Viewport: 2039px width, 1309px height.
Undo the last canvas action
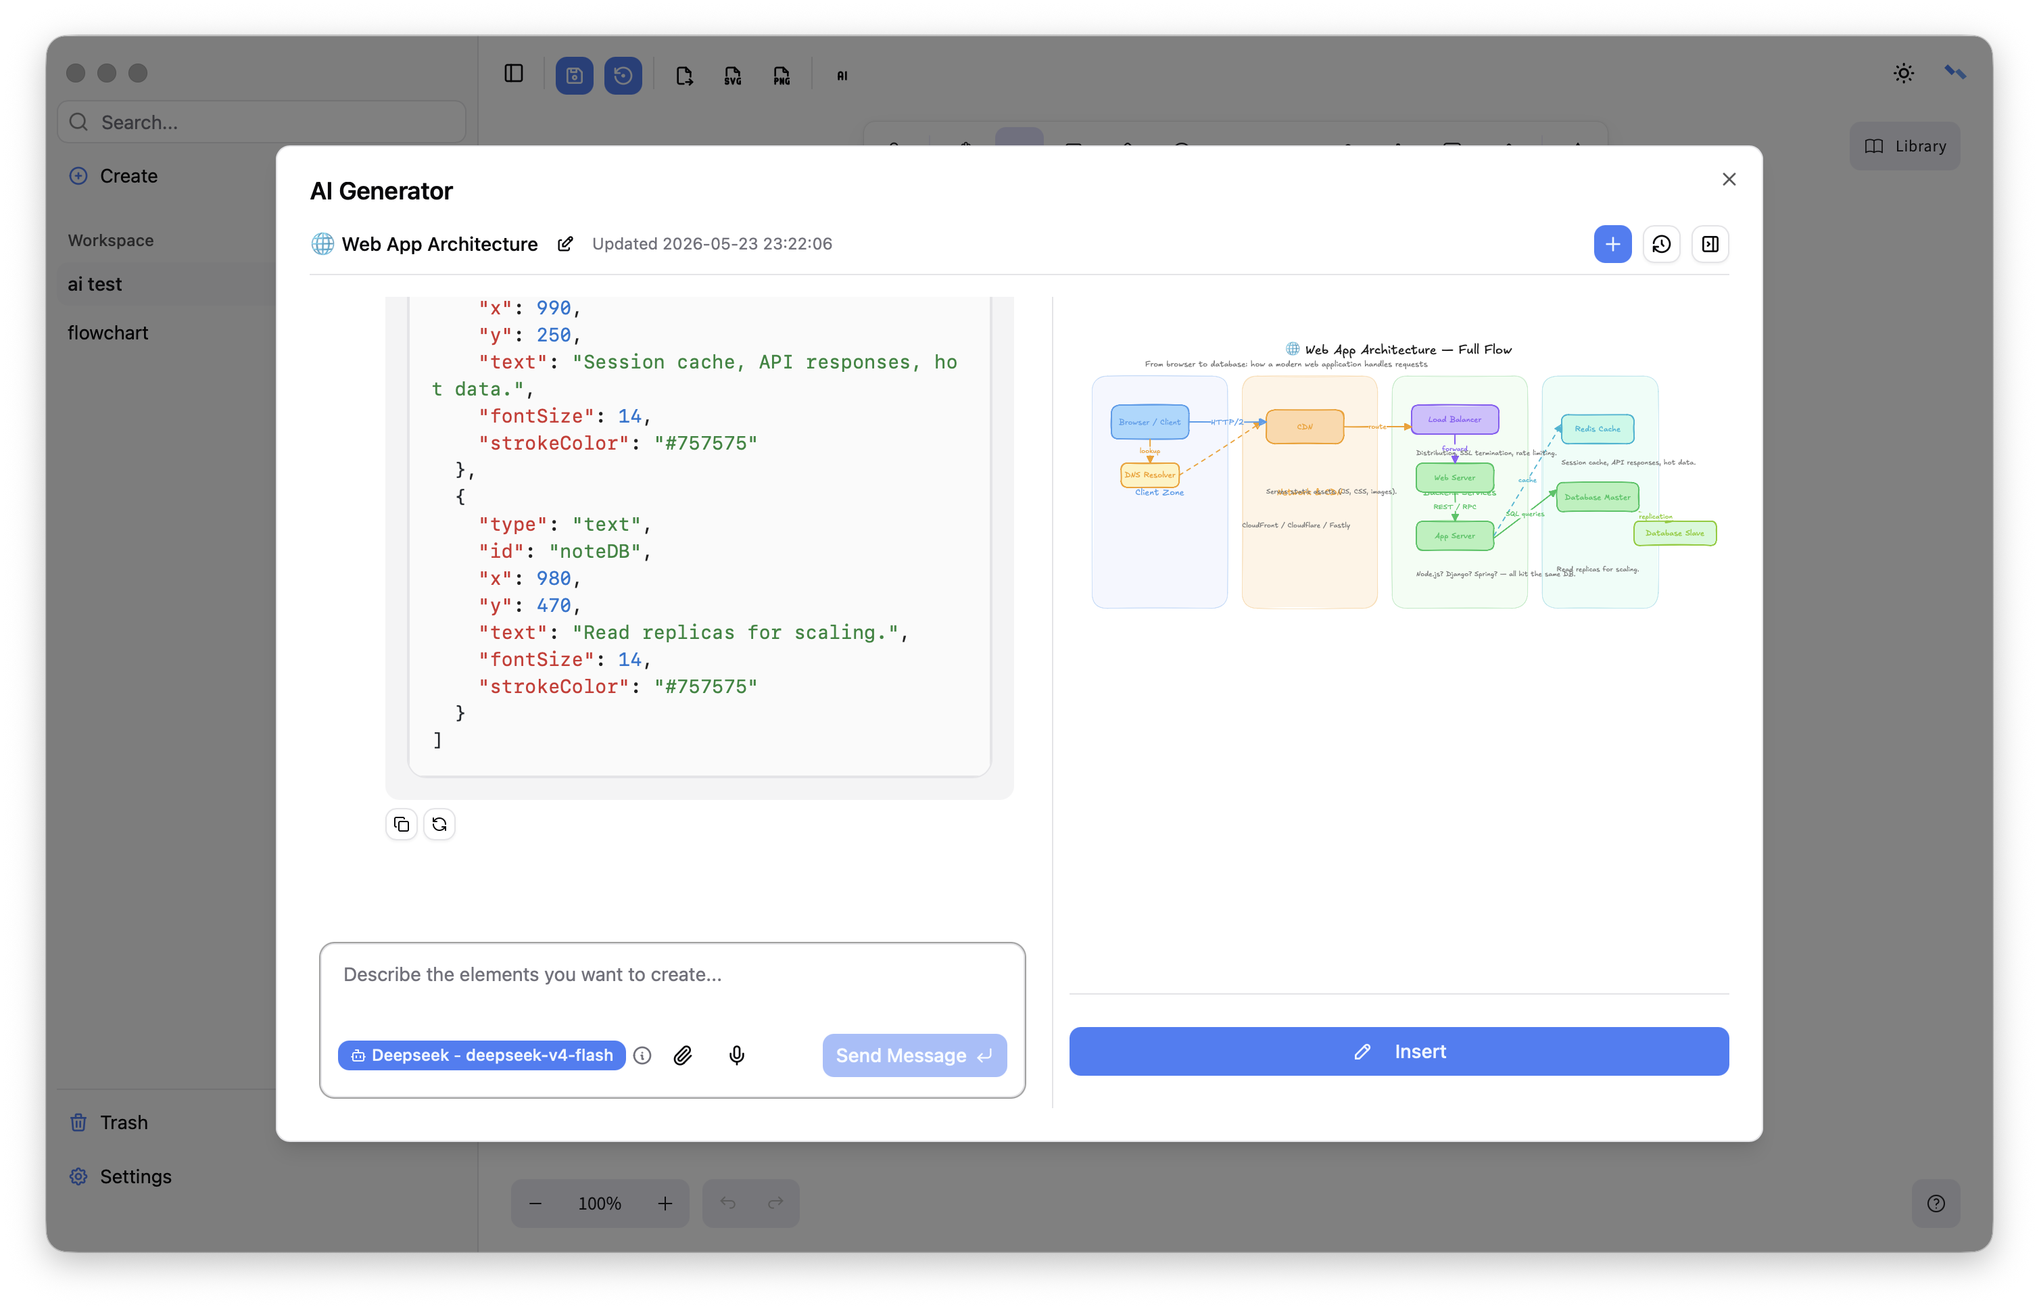(x=727, y=1203)
